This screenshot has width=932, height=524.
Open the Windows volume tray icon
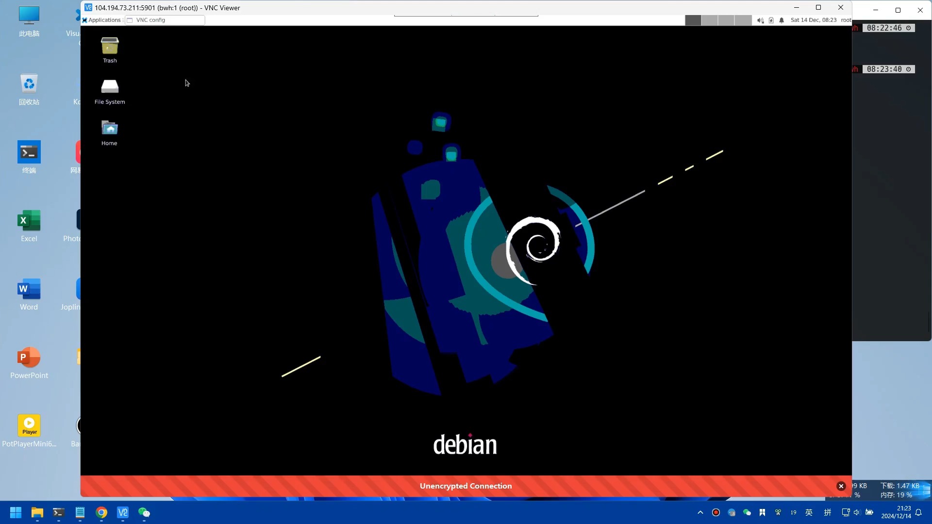click(x=857, y=512)
